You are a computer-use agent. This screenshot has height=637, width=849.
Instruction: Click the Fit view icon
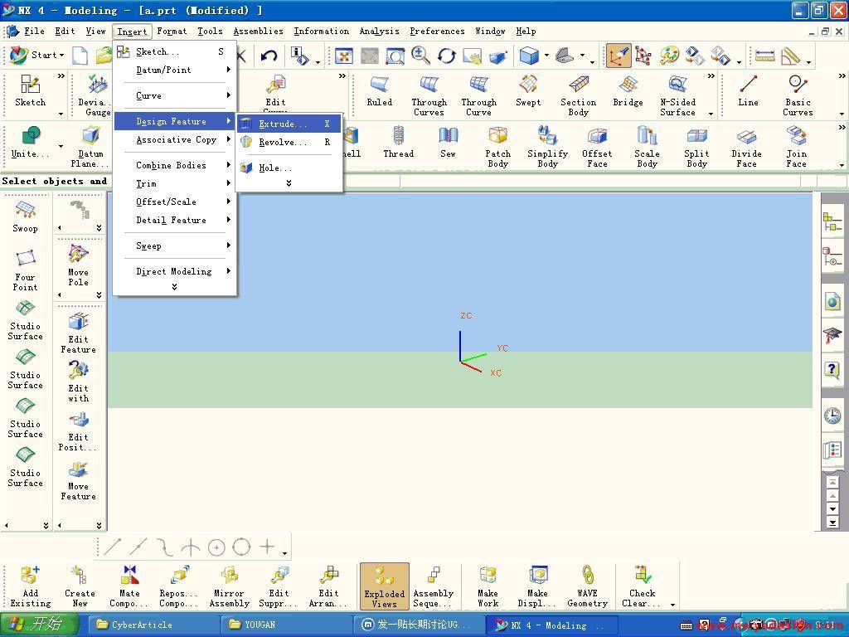pos(344,56)
